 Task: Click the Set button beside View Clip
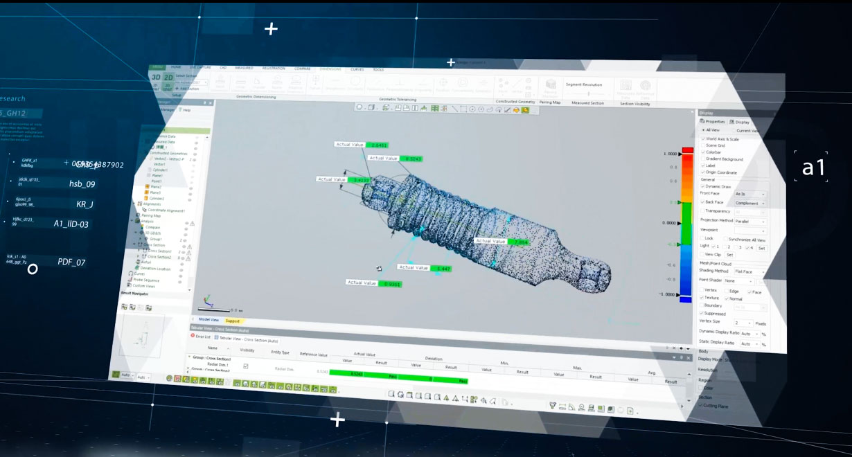729,256
